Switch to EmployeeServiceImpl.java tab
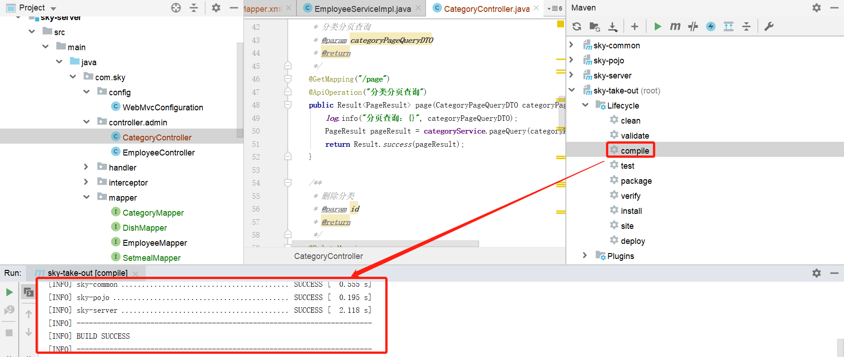Viewport: 844px width, 357px height. [362, 9]
